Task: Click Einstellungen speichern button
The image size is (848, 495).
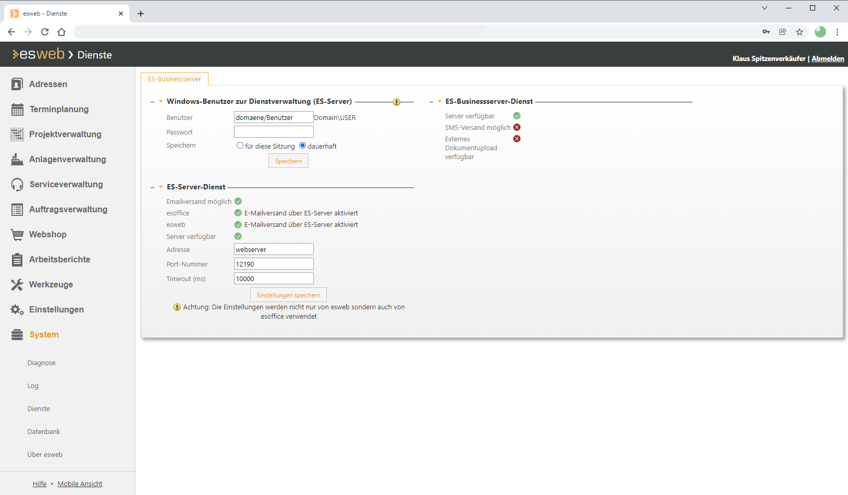Action: point(288,295)
